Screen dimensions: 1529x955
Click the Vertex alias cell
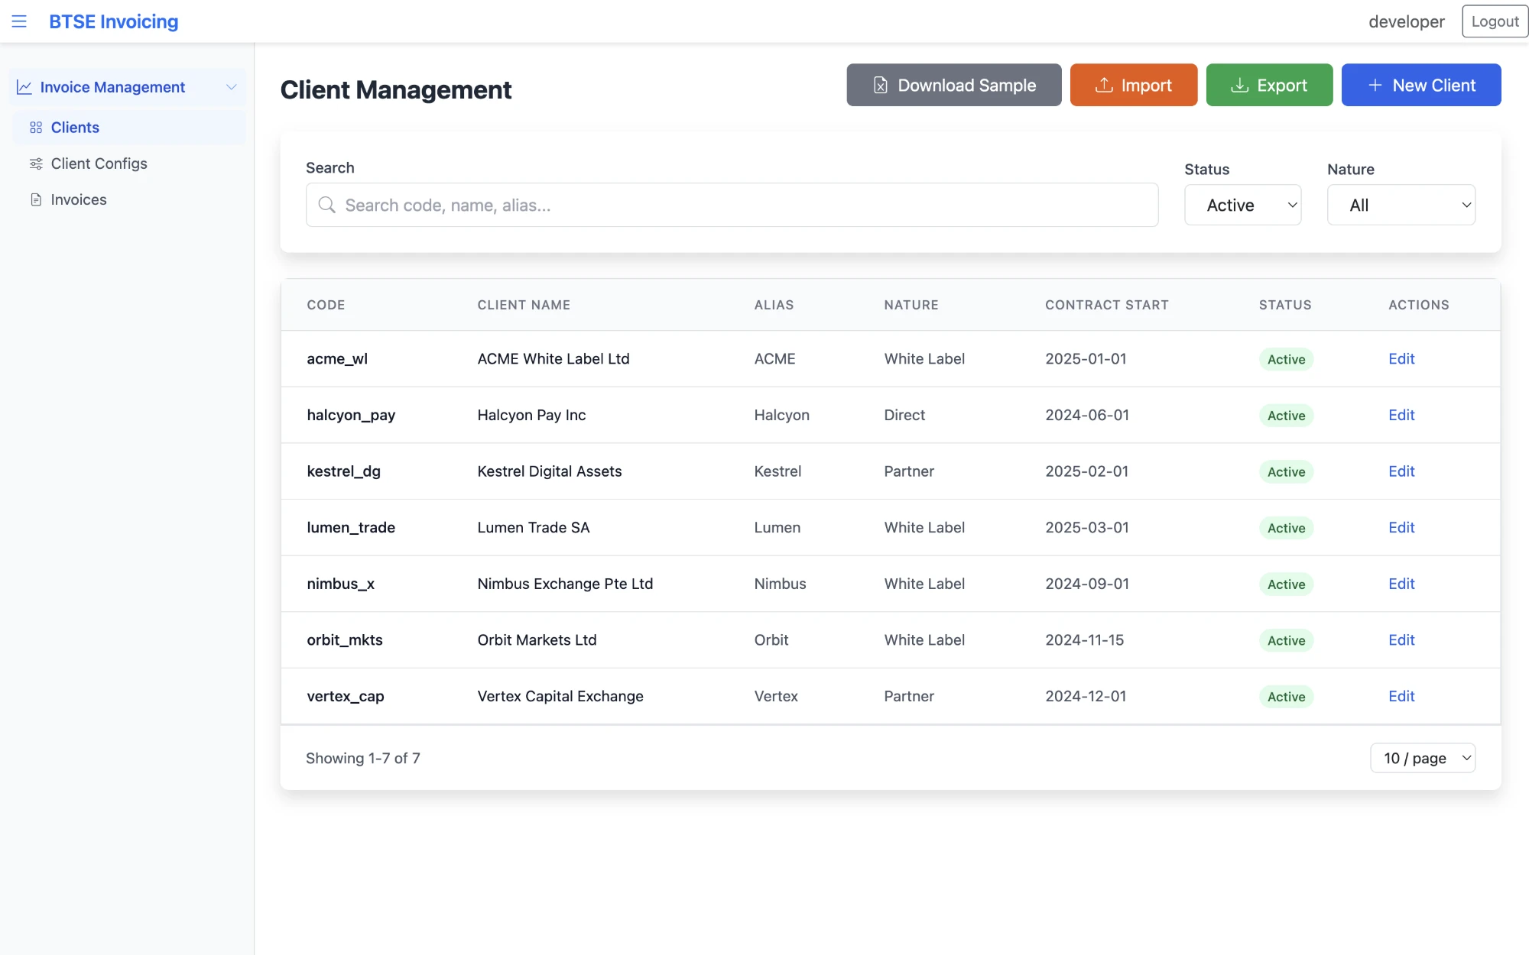tap(775, 696)
